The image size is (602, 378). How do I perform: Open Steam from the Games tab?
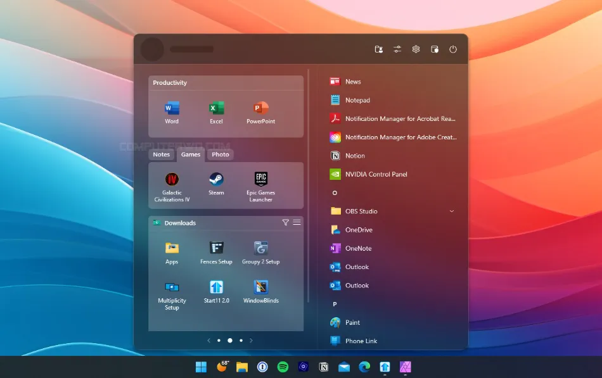pyautogui.click(x=216, y=184)
